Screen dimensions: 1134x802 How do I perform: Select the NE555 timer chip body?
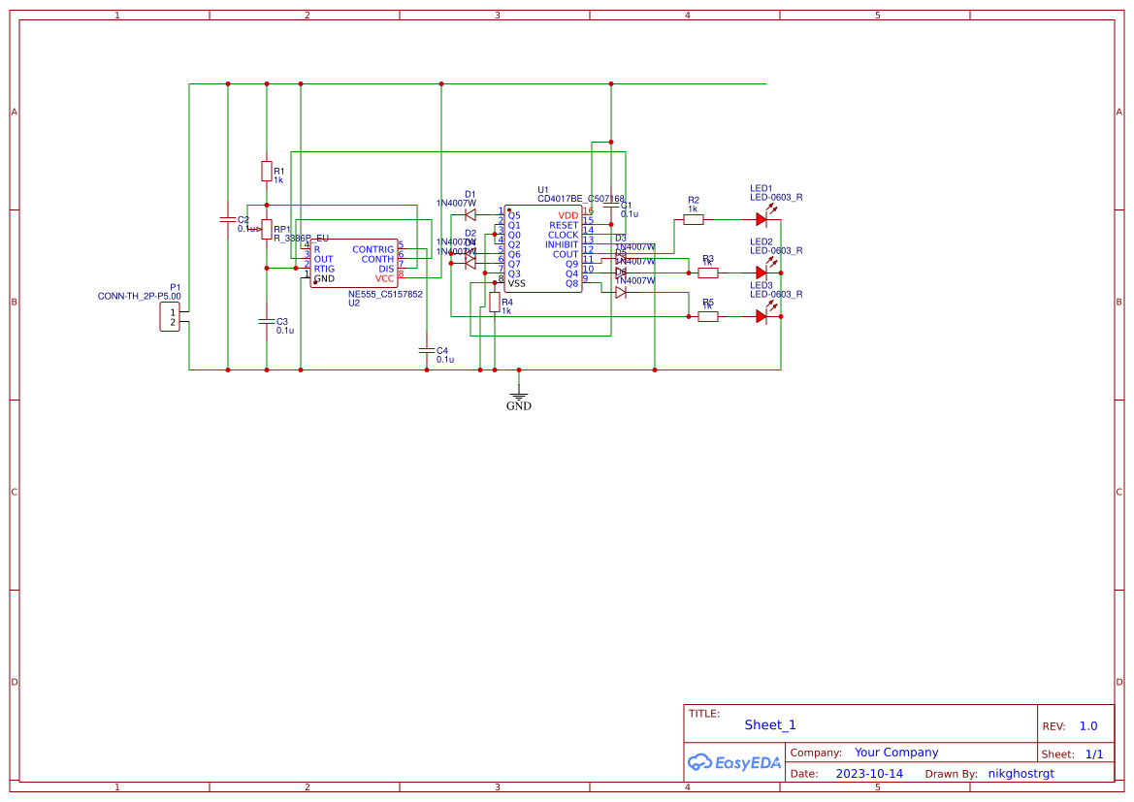pyautogui.click(x=354, y=263)
